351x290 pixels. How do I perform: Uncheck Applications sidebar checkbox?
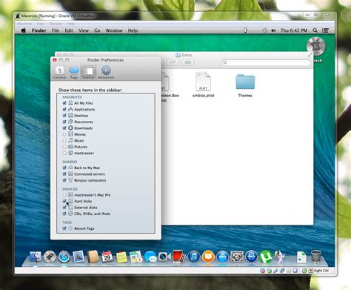64,109
